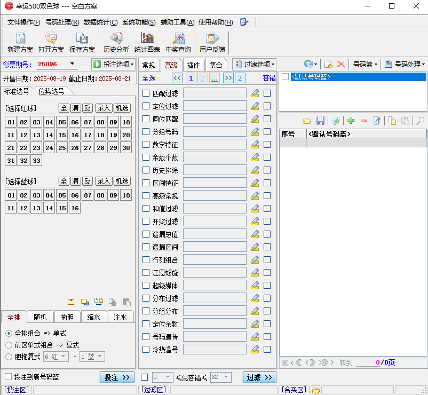Viewport: 428px width, 395px height.
Task: Enable the 和值过滤 filter checkbox
Action: tap(146, 209)
